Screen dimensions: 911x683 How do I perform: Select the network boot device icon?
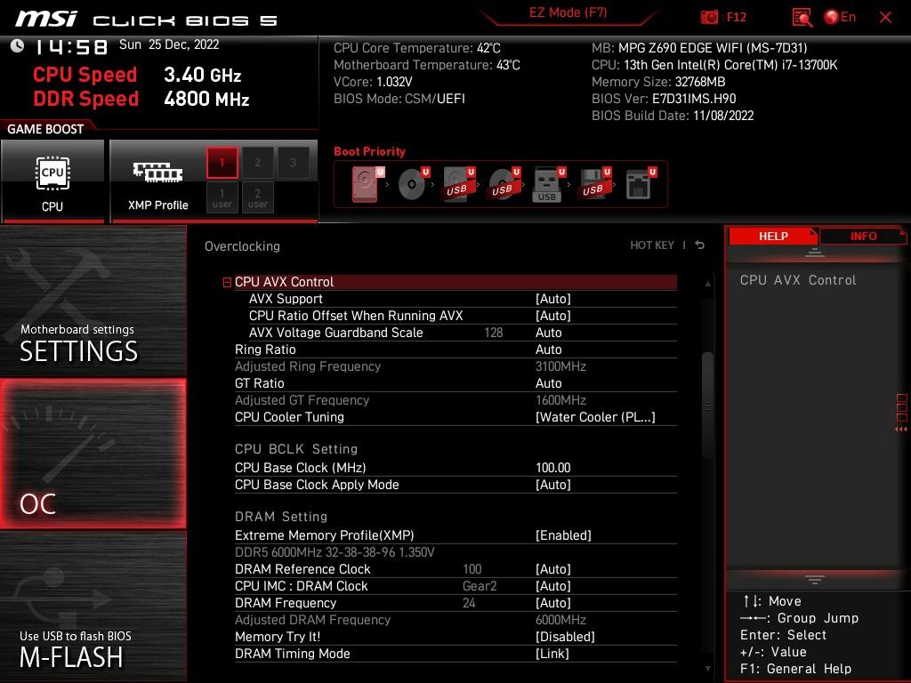point(638,185)
